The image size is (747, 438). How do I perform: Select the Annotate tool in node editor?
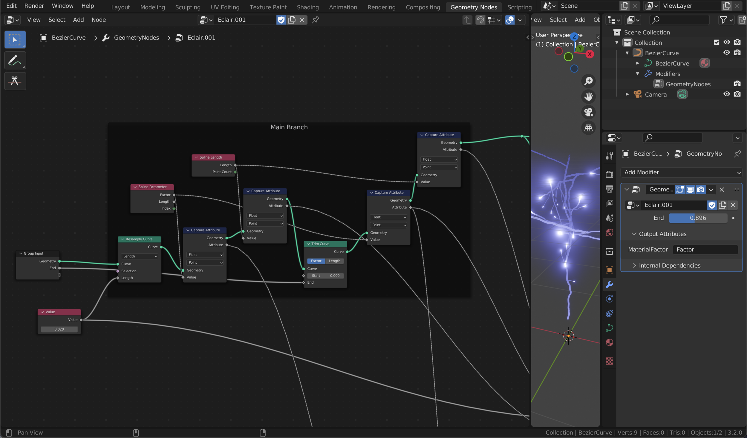pos(15,60)
